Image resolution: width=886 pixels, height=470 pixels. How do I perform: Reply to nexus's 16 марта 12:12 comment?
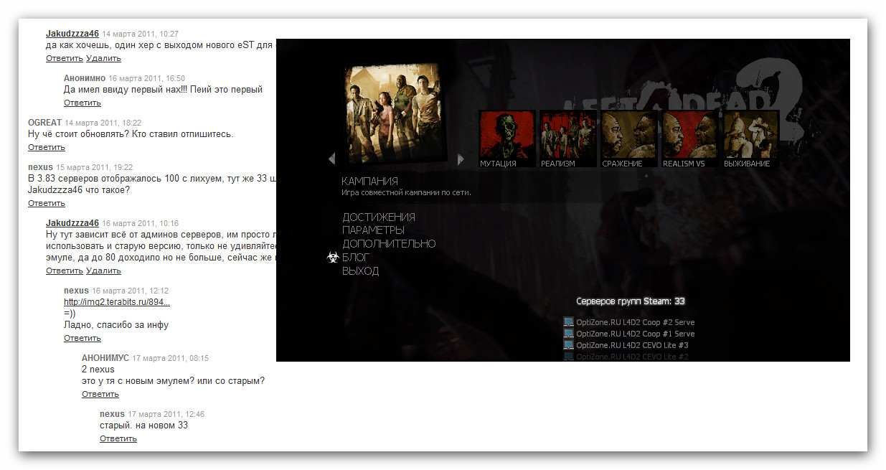pos(83,338)
